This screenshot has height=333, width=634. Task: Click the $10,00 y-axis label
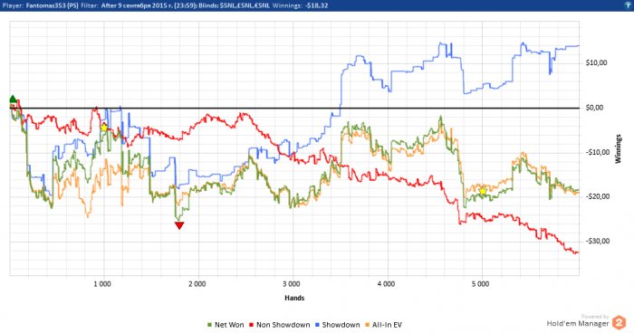[596, 63]
